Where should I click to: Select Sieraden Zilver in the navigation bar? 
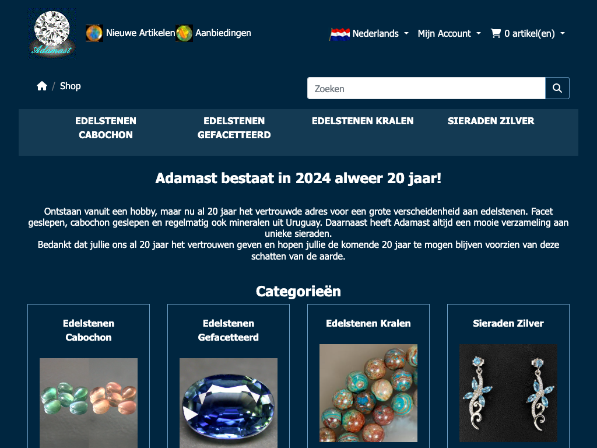click(x=491, y=121)
